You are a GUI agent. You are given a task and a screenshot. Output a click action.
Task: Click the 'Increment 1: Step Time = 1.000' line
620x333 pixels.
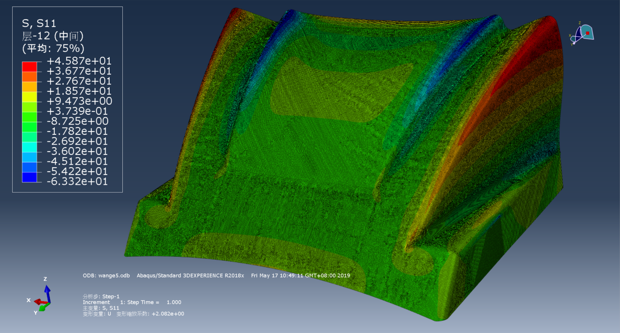(x=132, y=302)
